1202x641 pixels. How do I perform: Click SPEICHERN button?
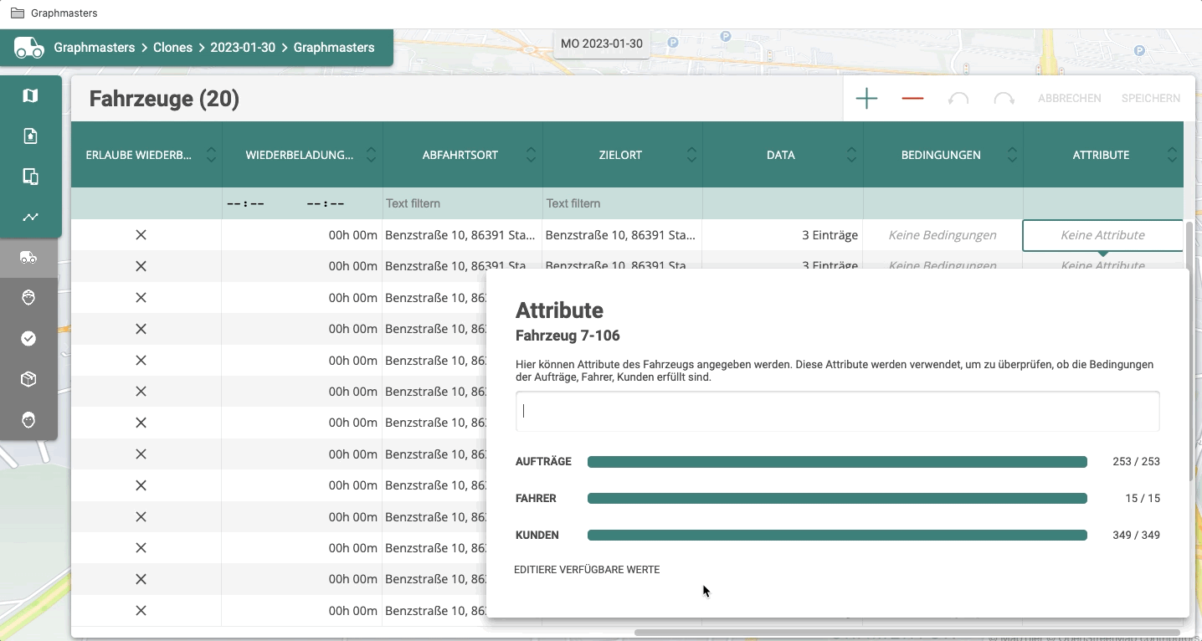click(1151, 99)
